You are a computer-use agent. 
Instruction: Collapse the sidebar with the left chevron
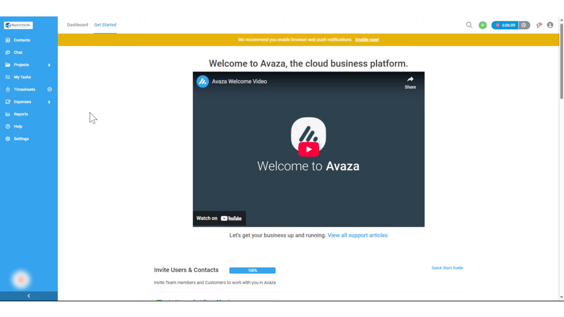point(29,296)
